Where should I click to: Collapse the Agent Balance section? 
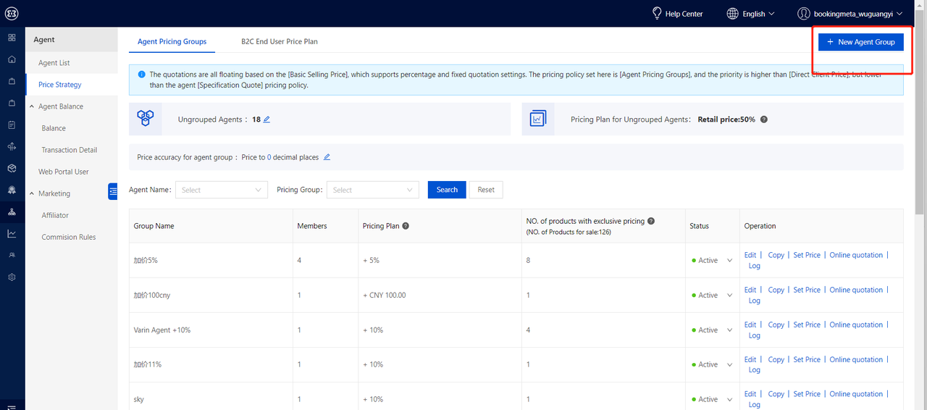click(x=32, y=106)
